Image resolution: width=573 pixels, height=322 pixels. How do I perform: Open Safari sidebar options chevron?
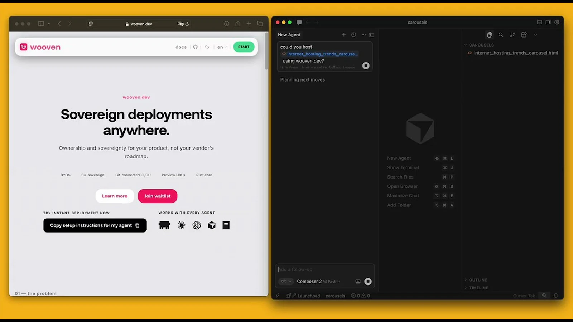tap(49, 24)
